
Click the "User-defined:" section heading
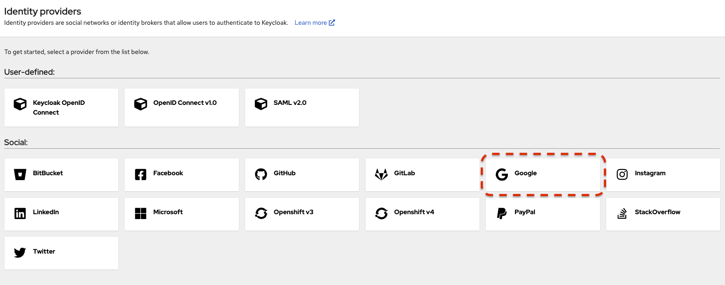coord(29,72)
